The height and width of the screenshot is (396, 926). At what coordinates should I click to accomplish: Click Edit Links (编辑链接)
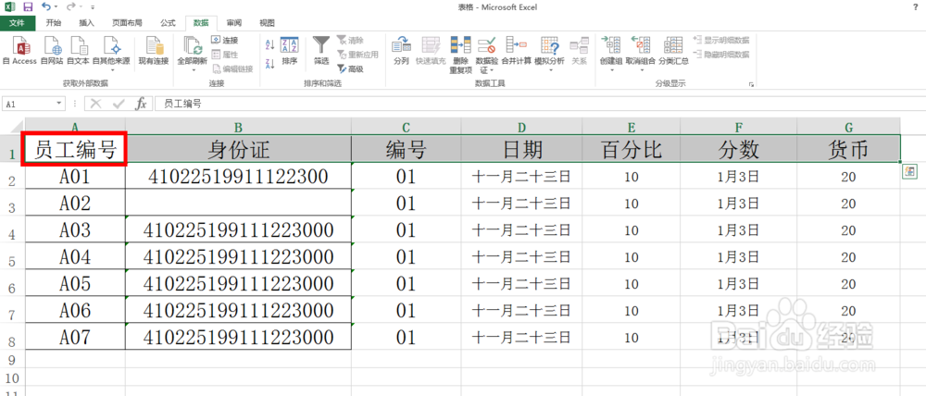click(x=232, y=69)
